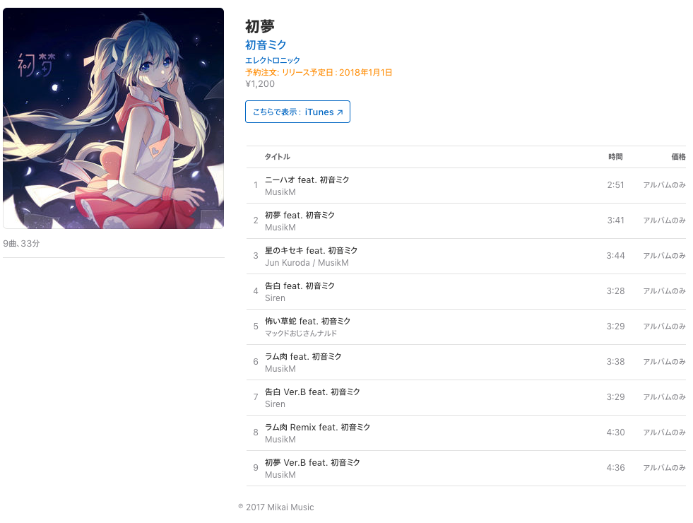This screenshot has height=523, width=693.
Task: Click the Jun Kuroda / MusikM artist text
Action: (307, 263)
